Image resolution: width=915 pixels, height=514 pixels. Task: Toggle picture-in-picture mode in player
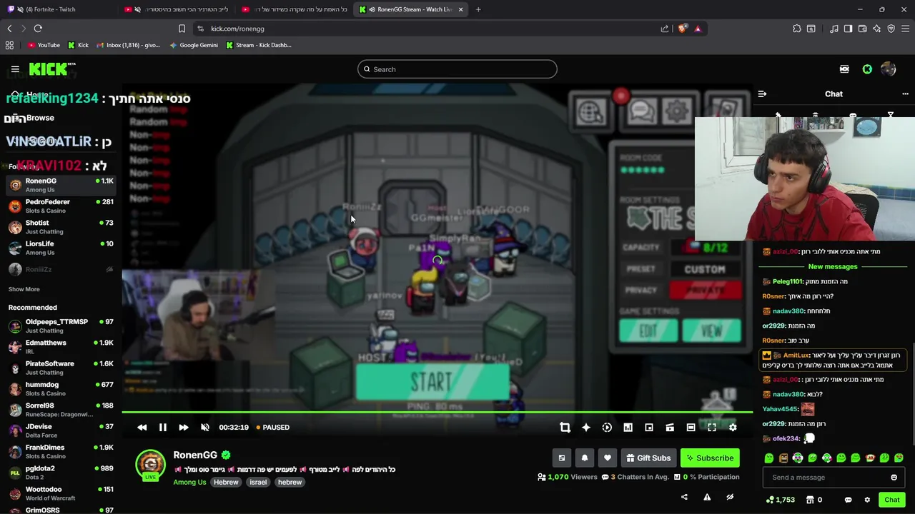click(x=649, y=427)
